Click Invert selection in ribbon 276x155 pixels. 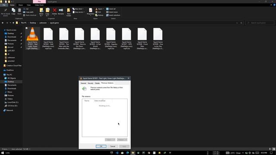click(113, 15)
